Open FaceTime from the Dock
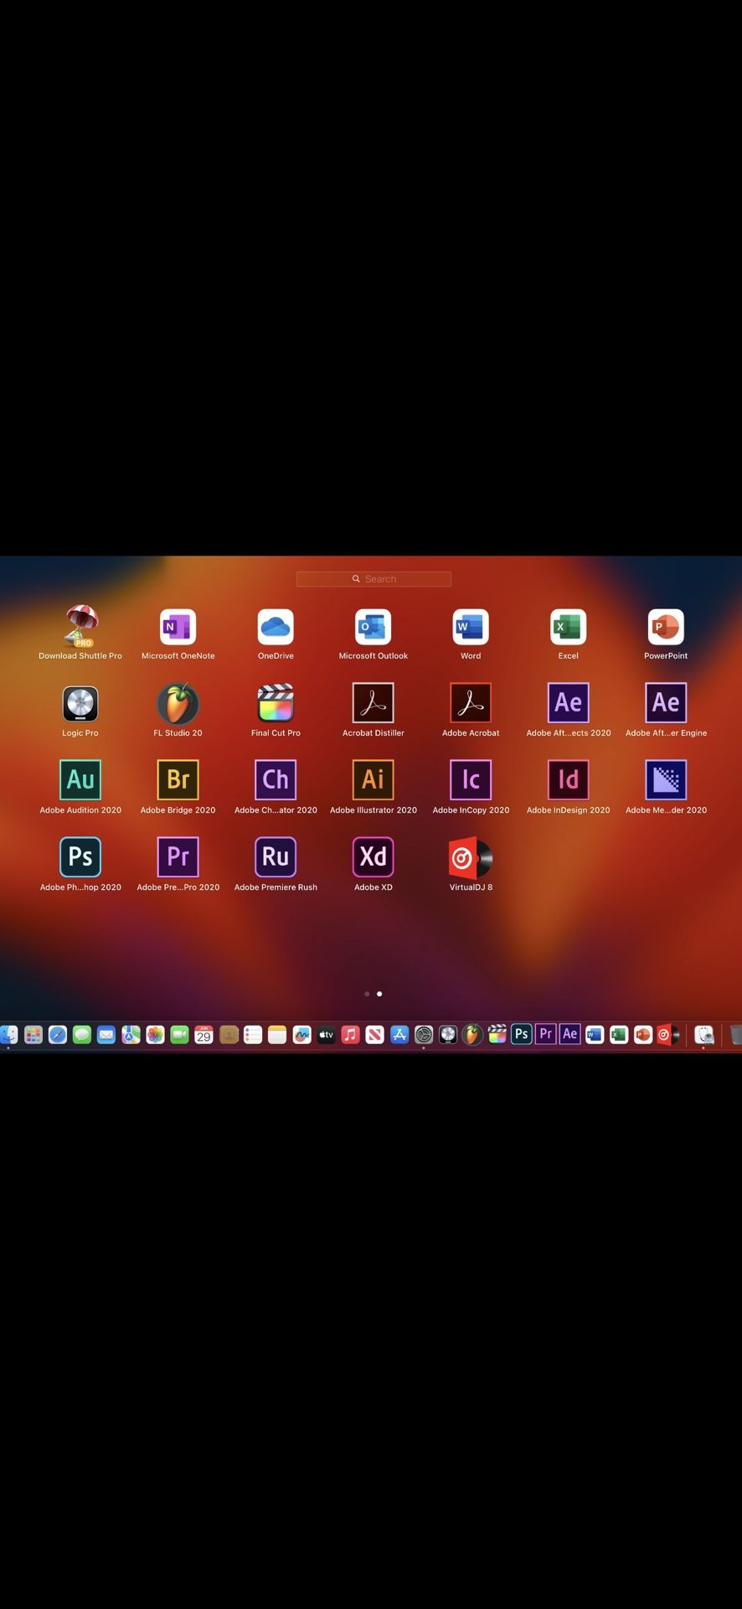 coord(180,1035)
